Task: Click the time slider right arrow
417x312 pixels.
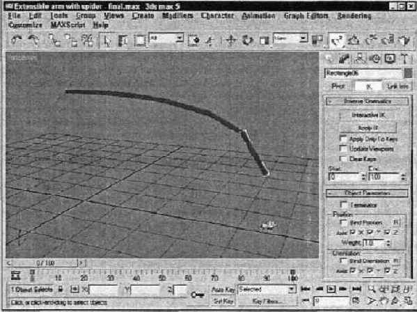Action: (81, 263)
